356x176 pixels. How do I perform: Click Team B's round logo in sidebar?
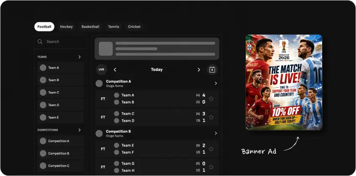click(43, 80)
